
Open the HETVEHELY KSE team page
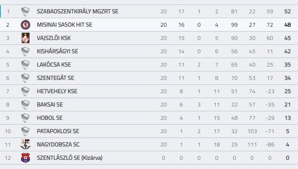[x=57, y=91]
